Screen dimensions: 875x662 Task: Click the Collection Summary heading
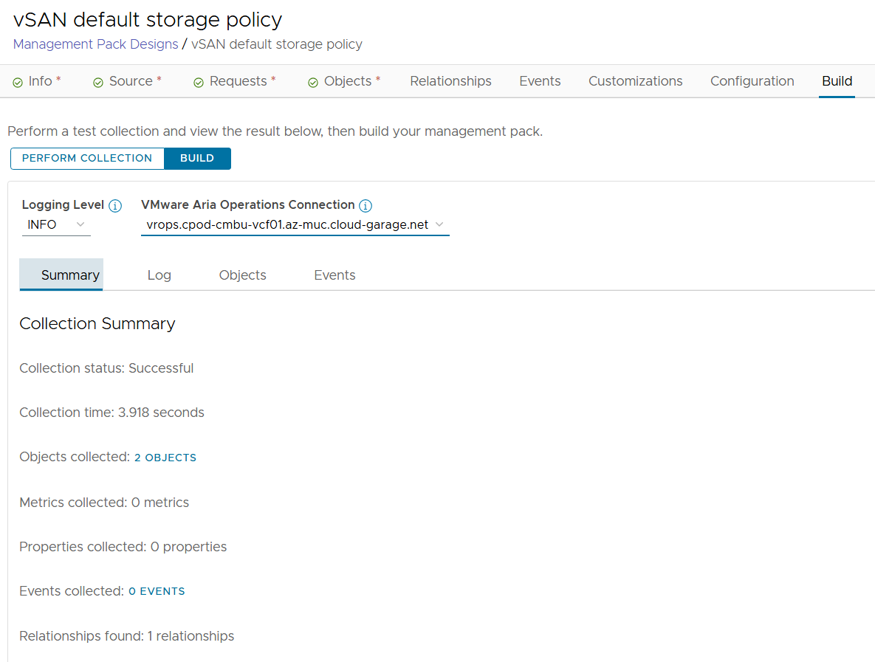pyautogui.click(x=97, y=323)
